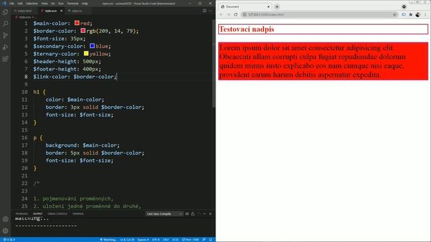Close the bottom output panel
Viewport: 431px width, 242px height.
pyautogui.click(x=210, y=214)
